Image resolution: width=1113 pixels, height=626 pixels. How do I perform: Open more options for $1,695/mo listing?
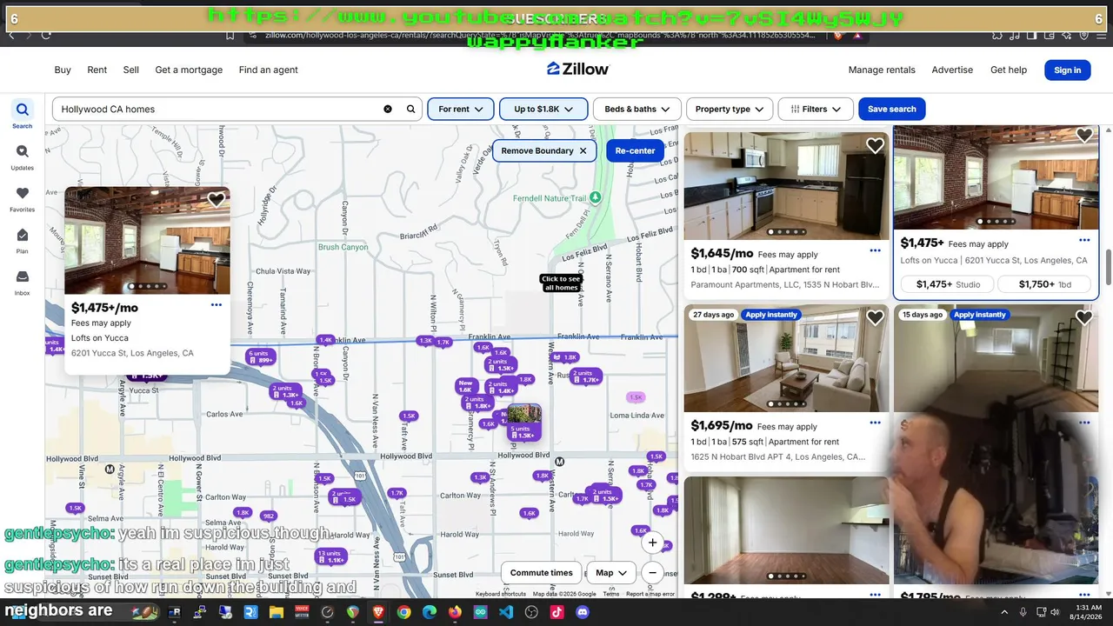(x=875, y=423)
